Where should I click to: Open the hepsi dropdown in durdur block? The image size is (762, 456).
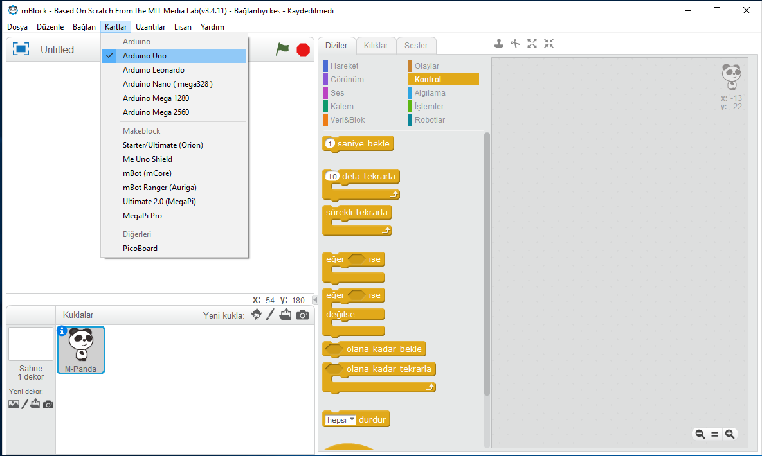(x=340, y=420)
